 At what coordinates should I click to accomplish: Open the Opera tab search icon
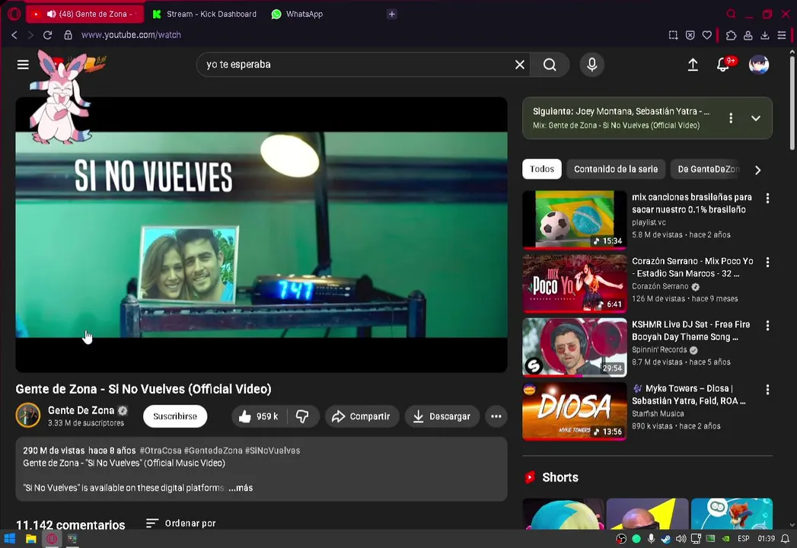tap(731, 14)
